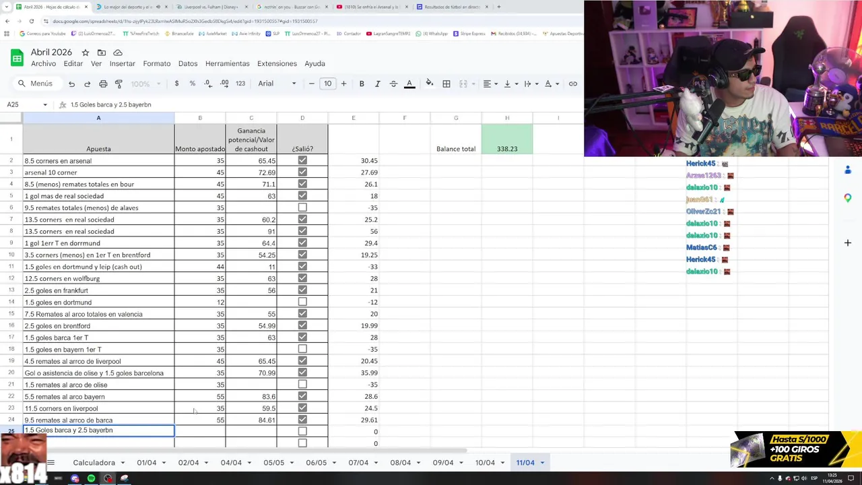The height and width of the screenshot is (485, 862).
Task: Check ¿Salió? for 1.5 goles en dortmund
Action: tap(302, 302)
